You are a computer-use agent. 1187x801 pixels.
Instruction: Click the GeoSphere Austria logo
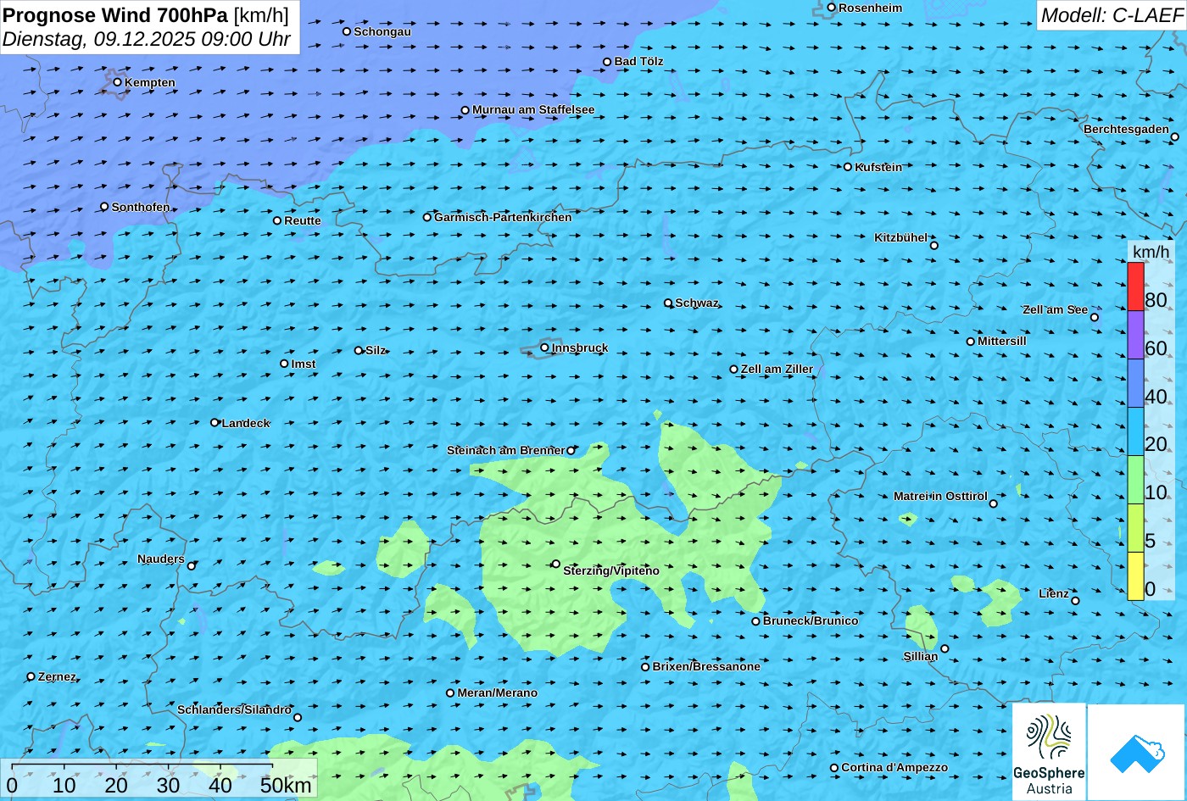pos(1049,753)
